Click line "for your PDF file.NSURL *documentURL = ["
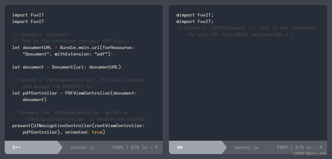The image size is (332, 159). (x=240, y=34)
